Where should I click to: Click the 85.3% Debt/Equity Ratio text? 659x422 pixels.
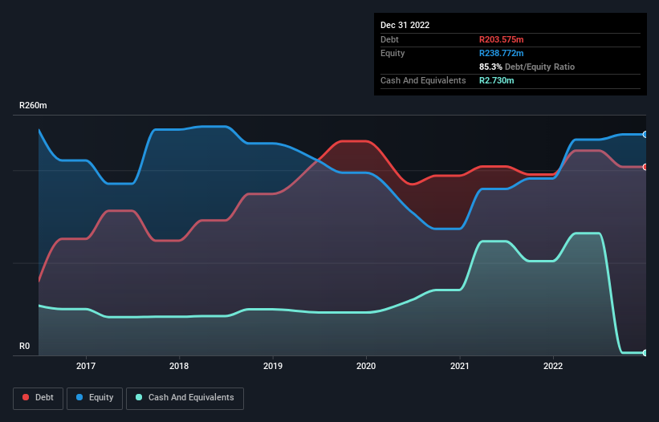[x=527, y=67]
